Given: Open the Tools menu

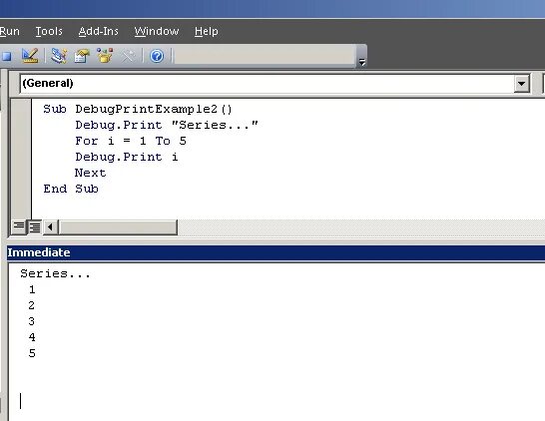Looking at the screenshot, I should pyautogui.click(x=49, y=31).
